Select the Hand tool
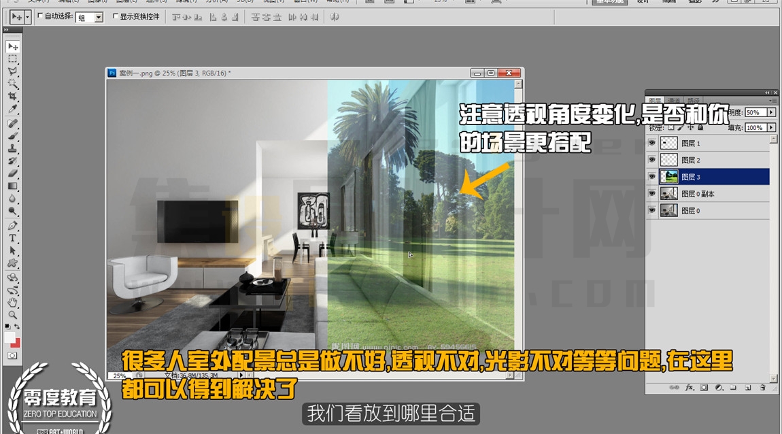 coord(12,302)
